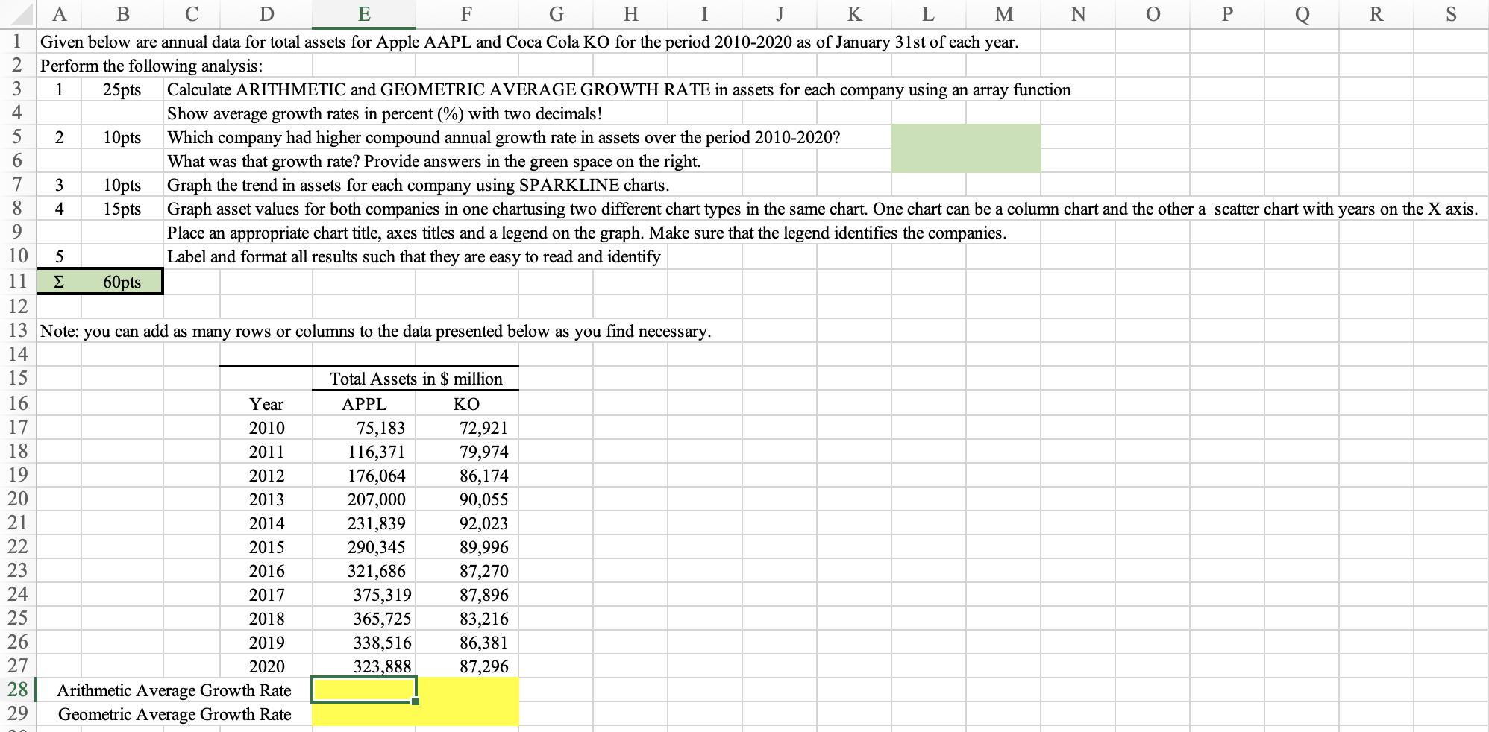Click the APPL value 207,000
1489x732 pixels.
coord(364,499)
